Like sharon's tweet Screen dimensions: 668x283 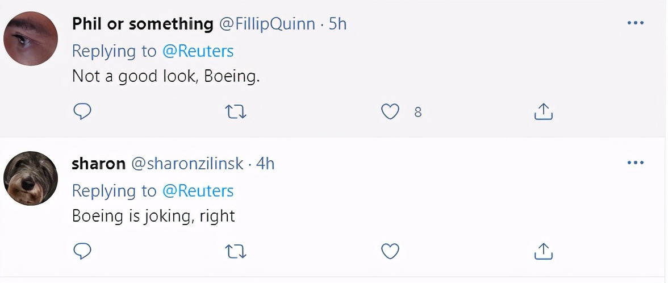pyautogui.click(x=390, y=251)
